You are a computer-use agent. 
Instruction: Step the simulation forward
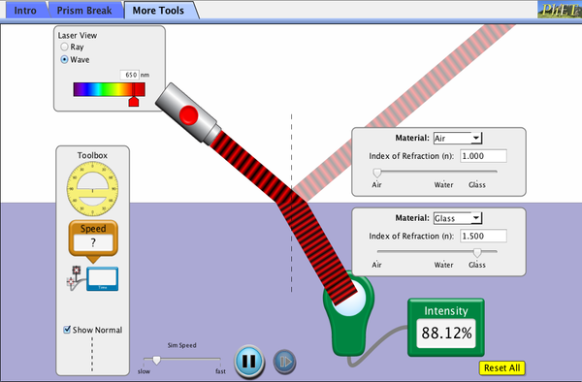point(284,362)
